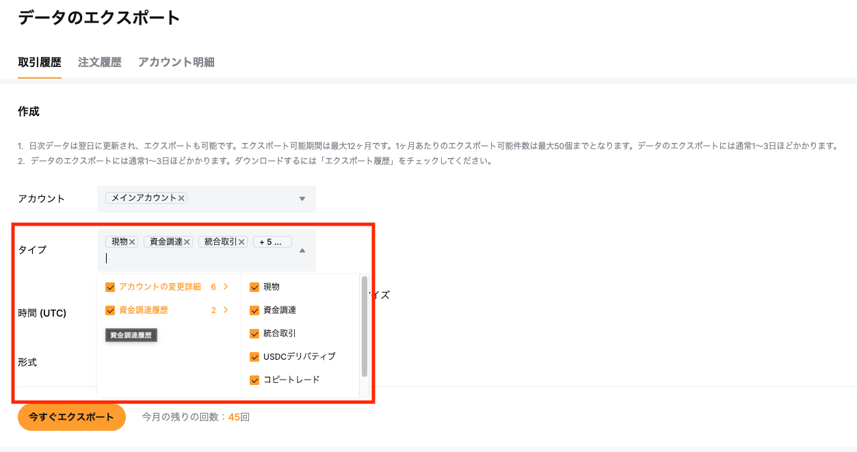Viewport: 857px width, 452px height.
Task: Uncheck the 資金調達履歴 category checkbox
Action: (x=110, y=310)
